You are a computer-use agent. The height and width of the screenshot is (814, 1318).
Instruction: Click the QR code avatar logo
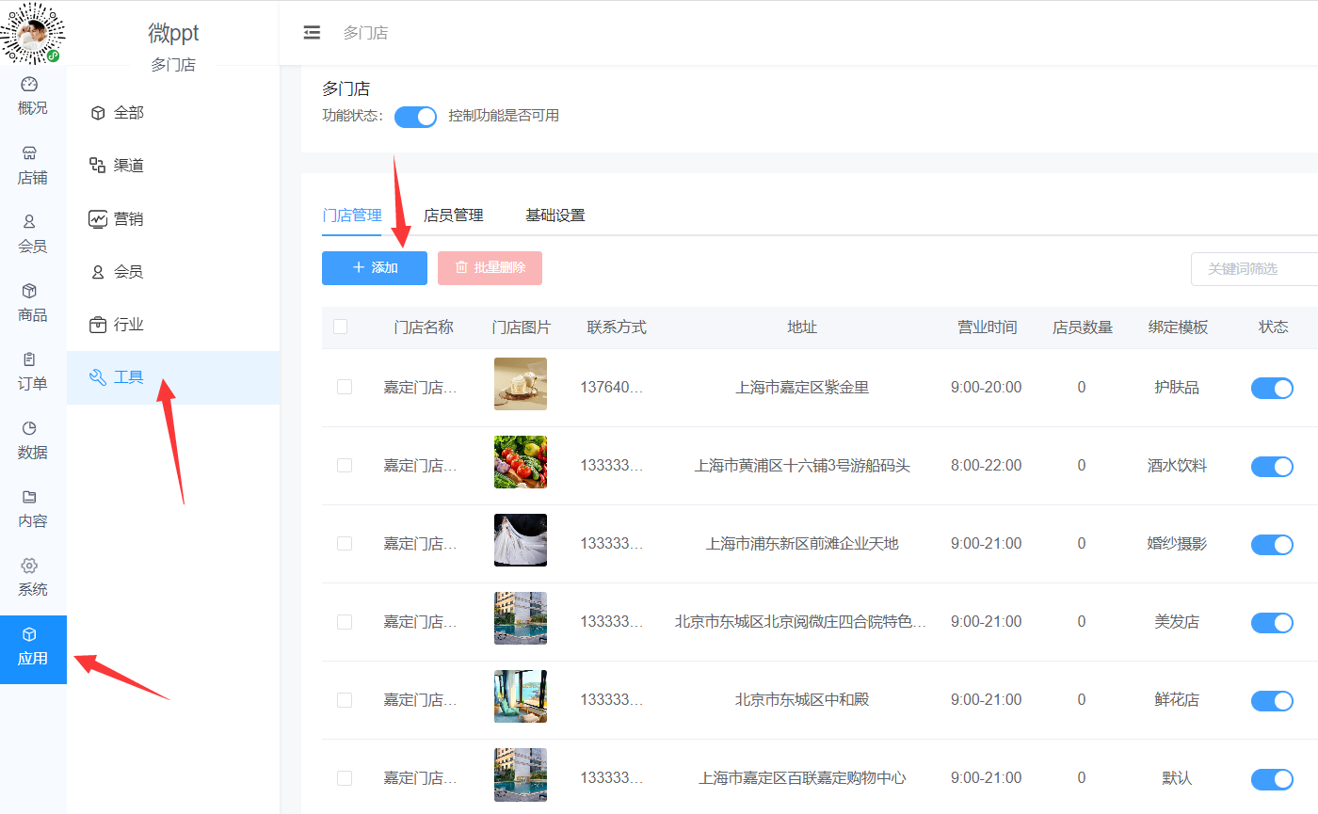point(33,33)
